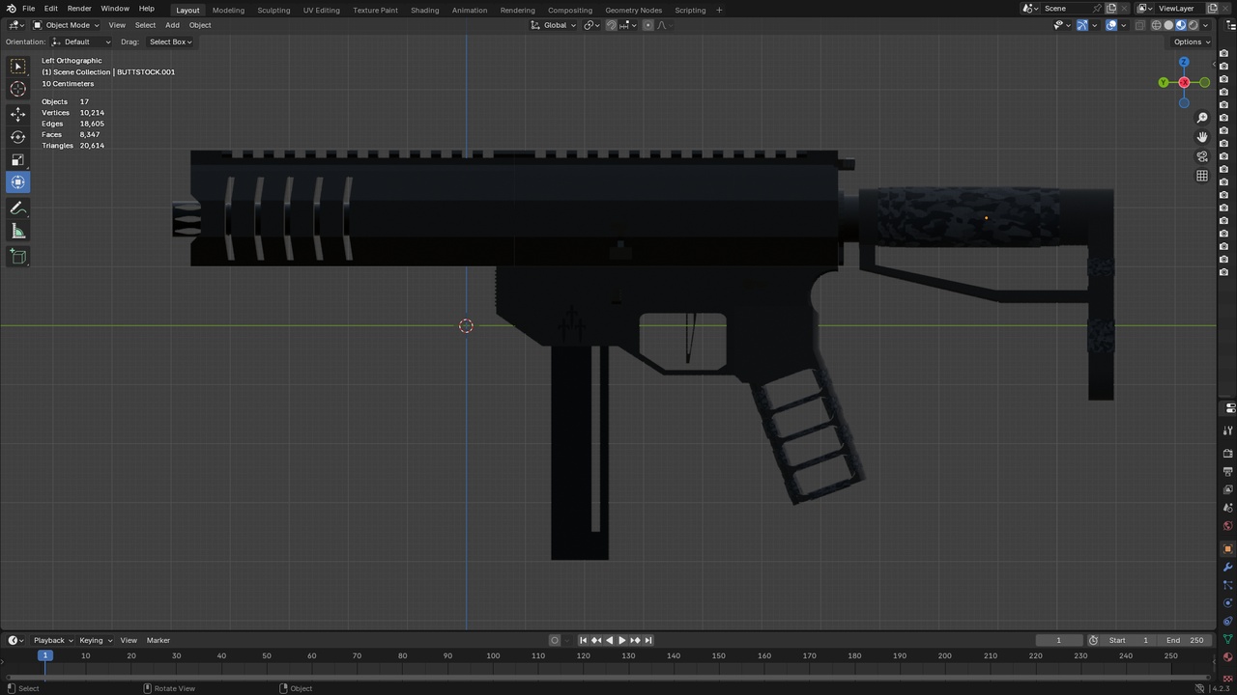Jump to the first frame

(583, 640)
